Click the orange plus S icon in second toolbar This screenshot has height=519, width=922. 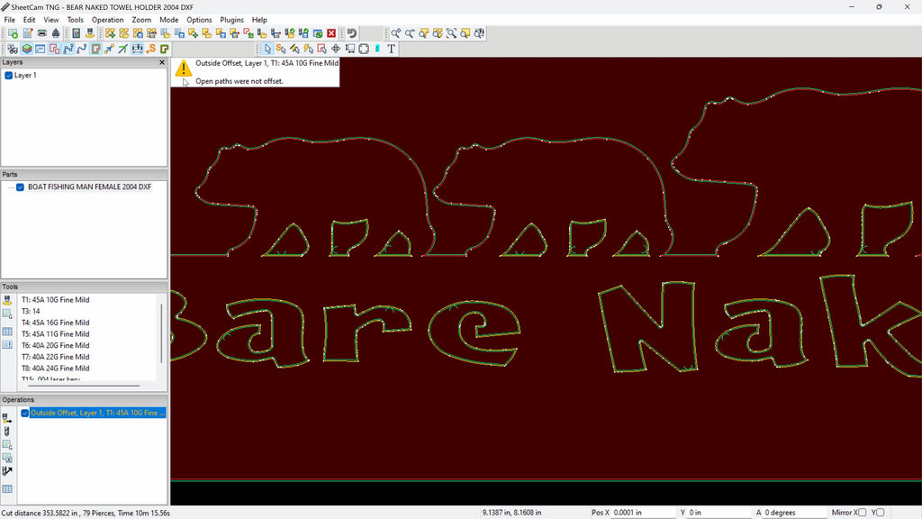[x=151, y=49]
